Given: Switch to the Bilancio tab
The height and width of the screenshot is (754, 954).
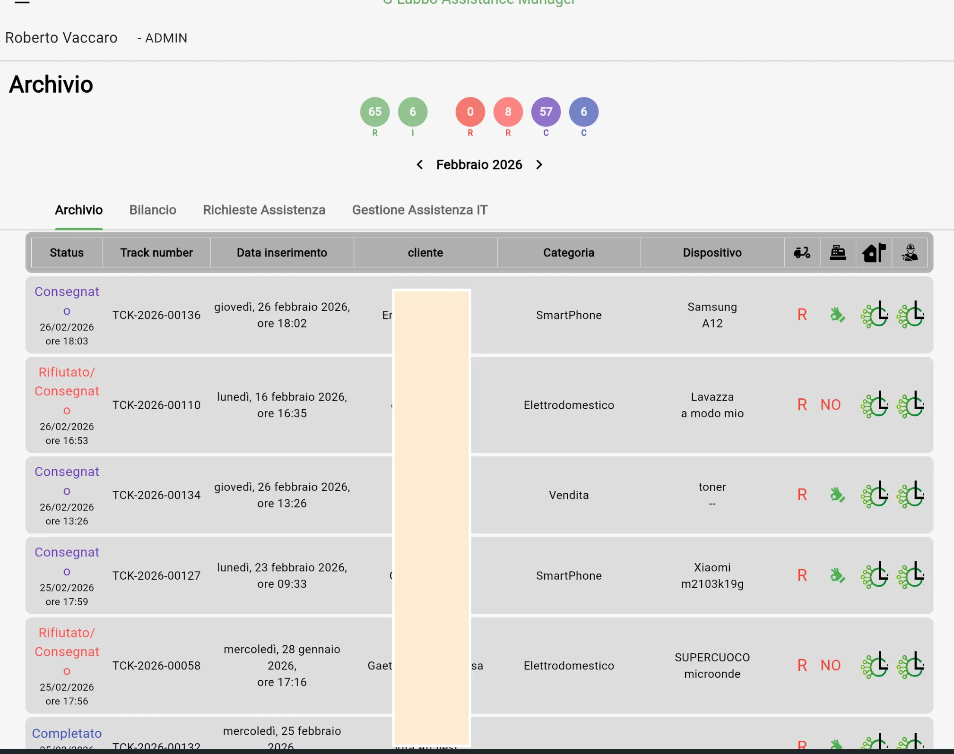Looking at the screenshot, I should point(153,210).
